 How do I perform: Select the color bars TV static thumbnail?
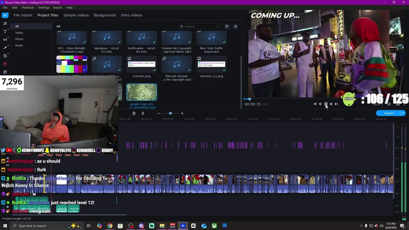coord(72,65)
